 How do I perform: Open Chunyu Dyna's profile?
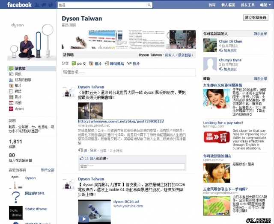pyautogui.click(x=230, y=60)
